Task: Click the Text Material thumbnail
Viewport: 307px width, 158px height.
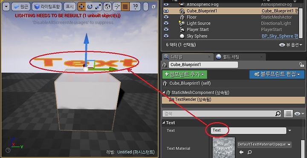Action: (224, 147)
